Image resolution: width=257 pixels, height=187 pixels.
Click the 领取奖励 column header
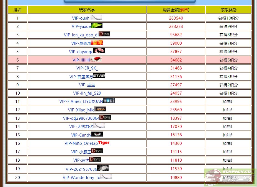coord(228,10)
